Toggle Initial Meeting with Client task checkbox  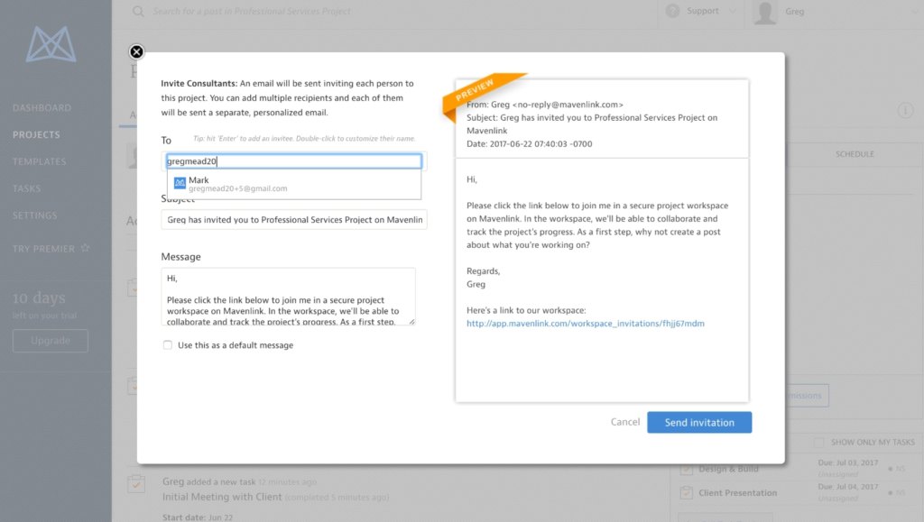point(136,484)
